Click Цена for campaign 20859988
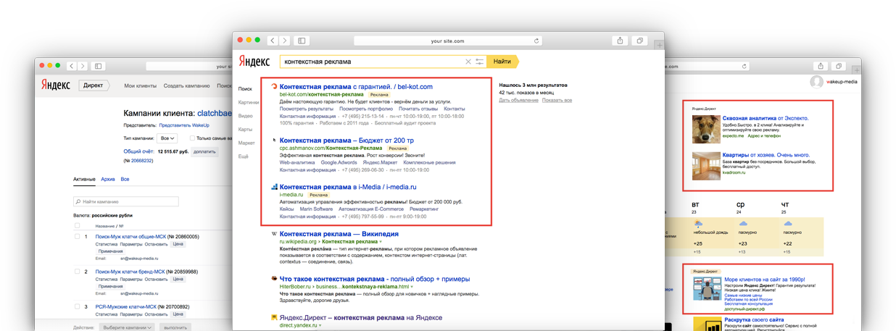896x331 pixels. click(178, 279)
